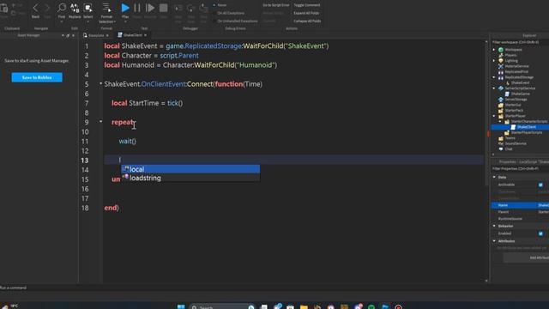The width and height of the screenshot is (549, 309).
Task: Switch to the Baseplate tab
Action: pyautogui.click(x=95, y=35)
